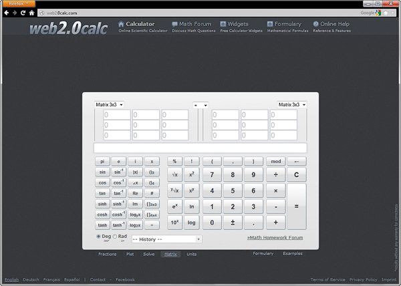Click the e to the x key

click(175, 206)
